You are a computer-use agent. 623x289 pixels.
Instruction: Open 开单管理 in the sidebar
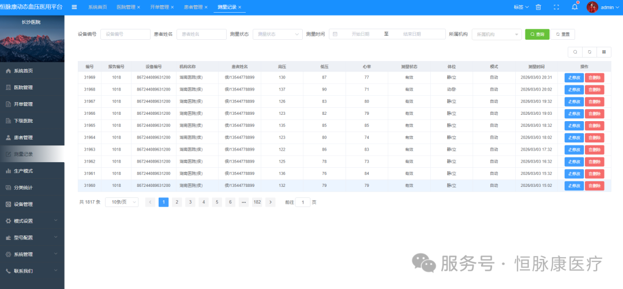tap(32, 104)
